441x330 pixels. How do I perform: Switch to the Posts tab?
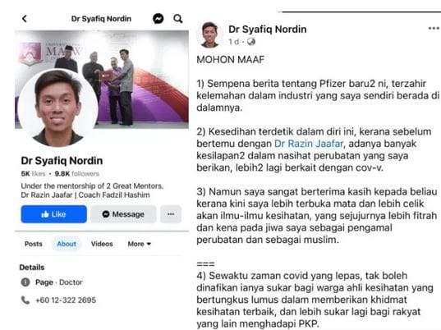(x=34, y=244)
